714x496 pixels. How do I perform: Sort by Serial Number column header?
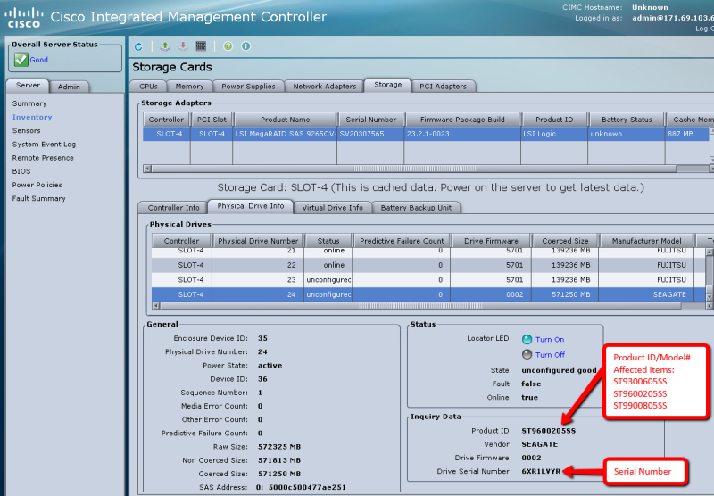coord(370,120)
